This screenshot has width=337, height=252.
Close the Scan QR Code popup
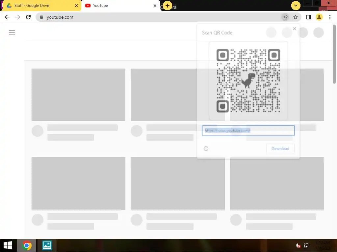[295, 29]
